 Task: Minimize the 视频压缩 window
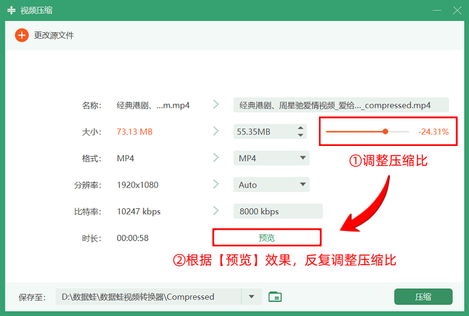pyautogui.click(x=437, y=11)
